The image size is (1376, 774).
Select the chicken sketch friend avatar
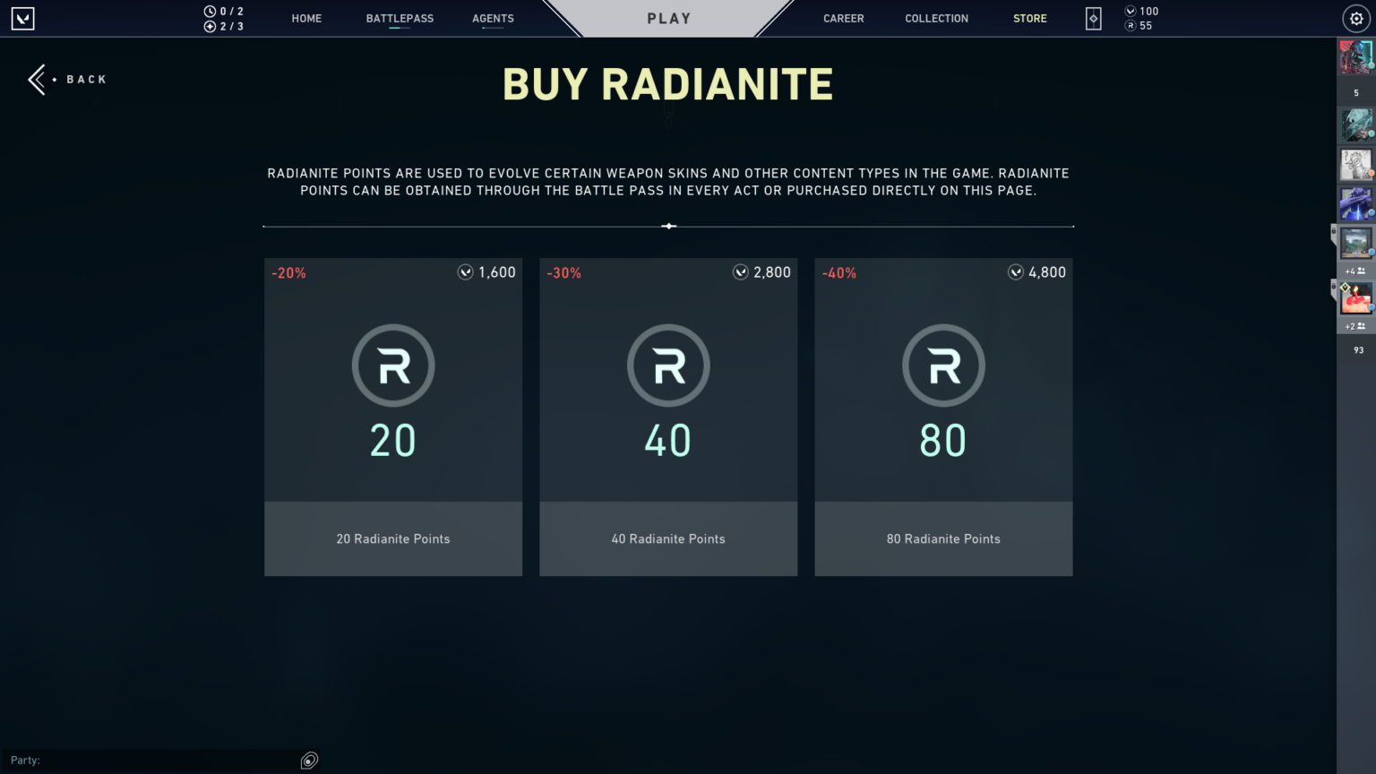tap(1356, 165)
